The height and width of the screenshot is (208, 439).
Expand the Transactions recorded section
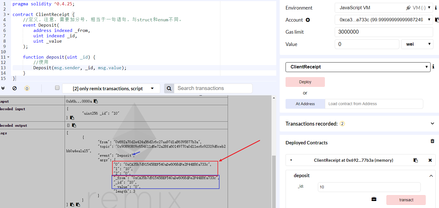(432, 124)
